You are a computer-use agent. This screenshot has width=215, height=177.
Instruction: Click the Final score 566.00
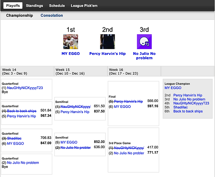click(153, 101)
